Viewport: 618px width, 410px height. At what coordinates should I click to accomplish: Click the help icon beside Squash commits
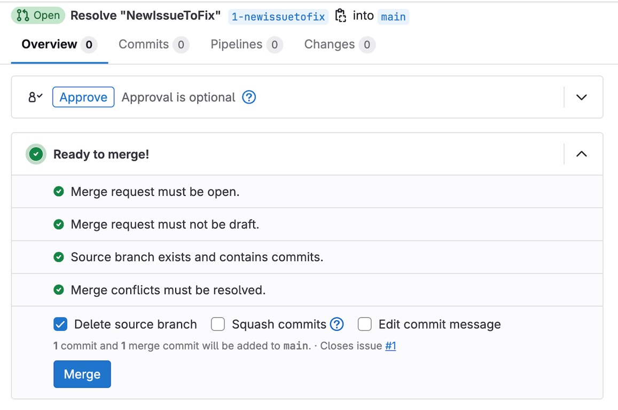coord(336,324)
